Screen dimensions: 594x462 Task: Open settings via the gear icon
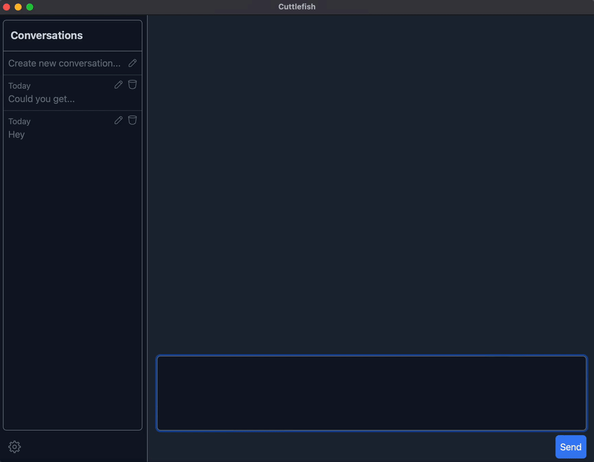[x=14, y=447]
